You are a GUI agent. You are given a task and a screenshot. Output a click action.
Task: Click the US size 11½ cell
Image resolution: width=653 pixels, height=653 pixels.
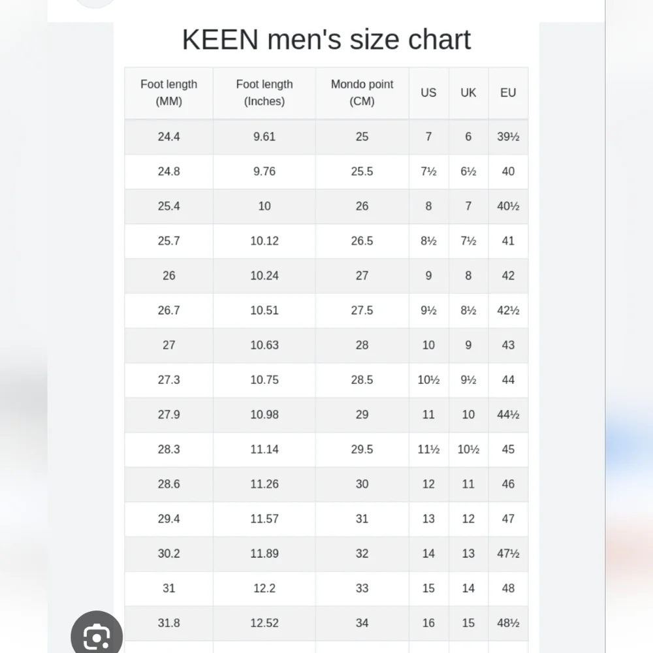428,450
